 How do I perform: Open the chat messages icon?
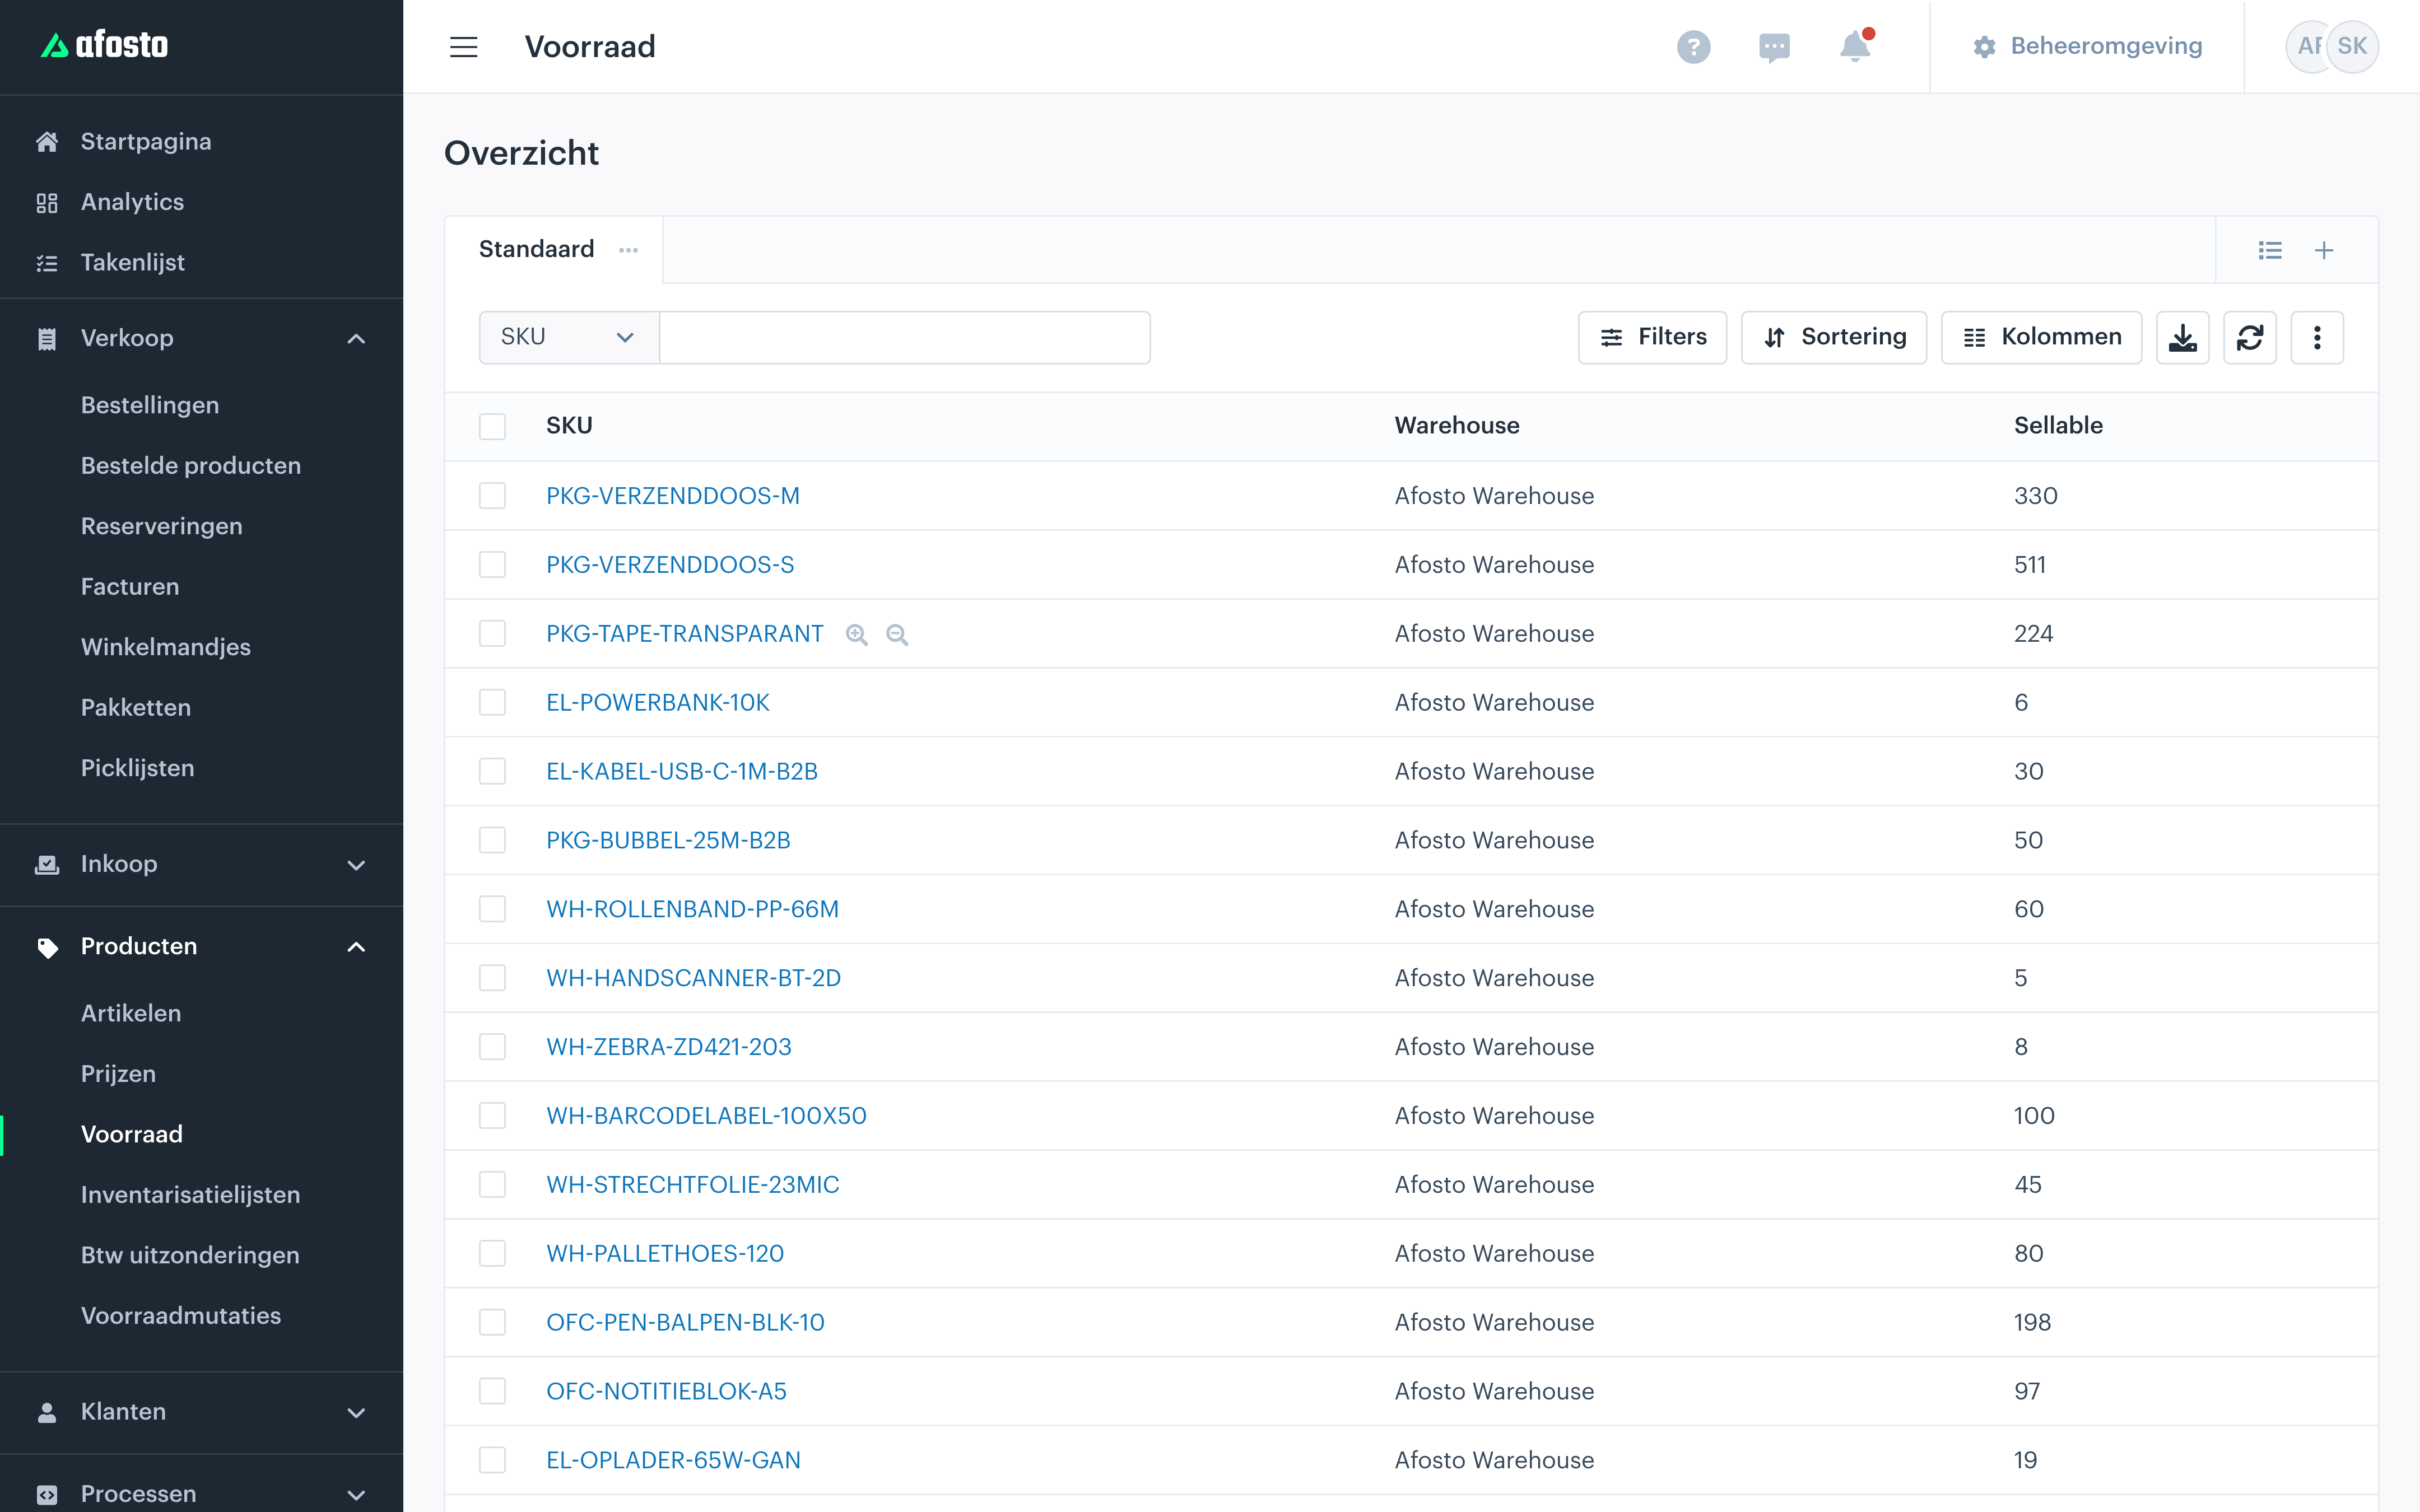(1774, 47)
